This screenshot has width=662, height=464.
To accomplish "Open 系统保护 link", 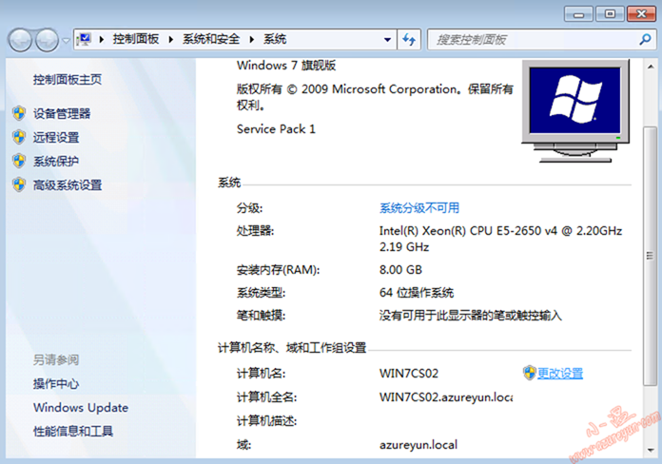I will [56, 161].
